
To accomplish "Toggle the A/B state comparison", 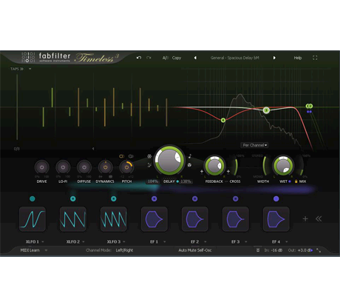I will pos(165,58).
